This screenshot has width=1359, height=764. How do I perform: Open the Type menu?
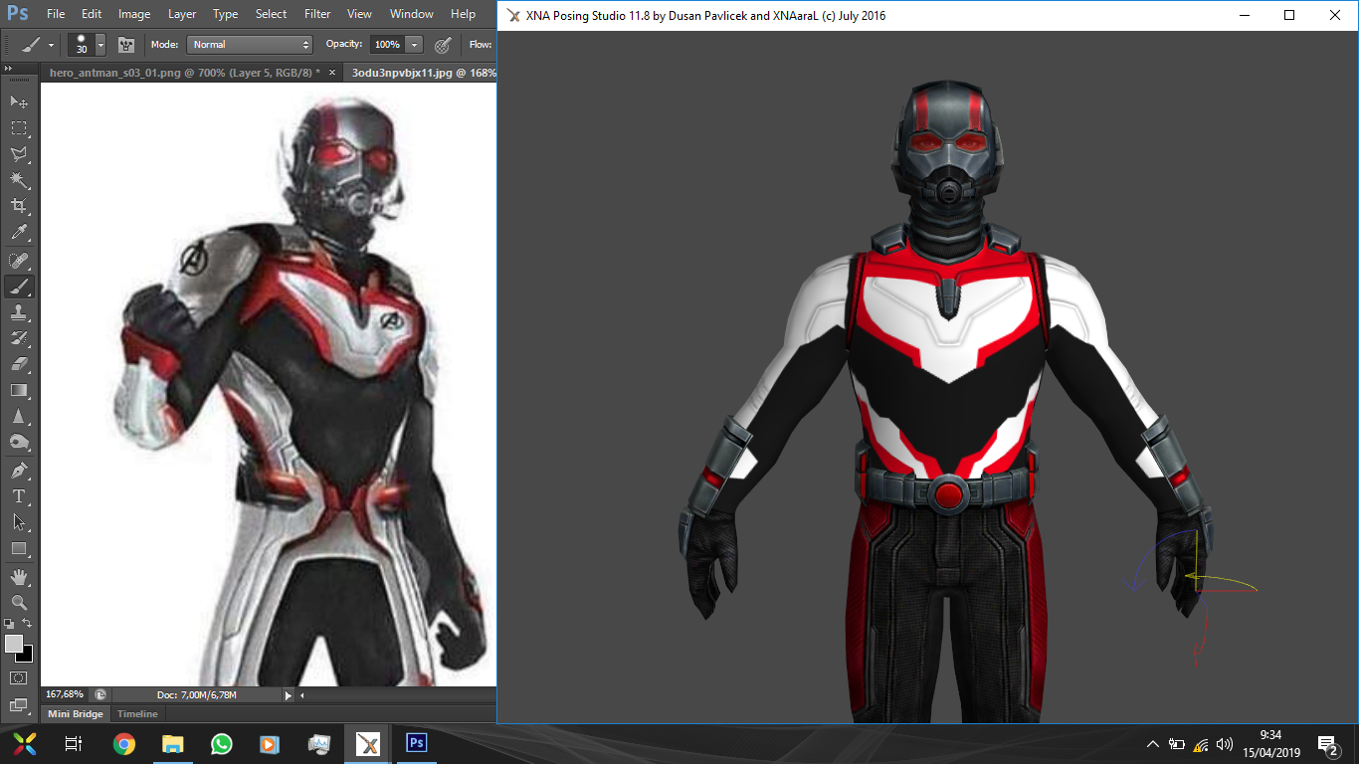tap(226, 14)
